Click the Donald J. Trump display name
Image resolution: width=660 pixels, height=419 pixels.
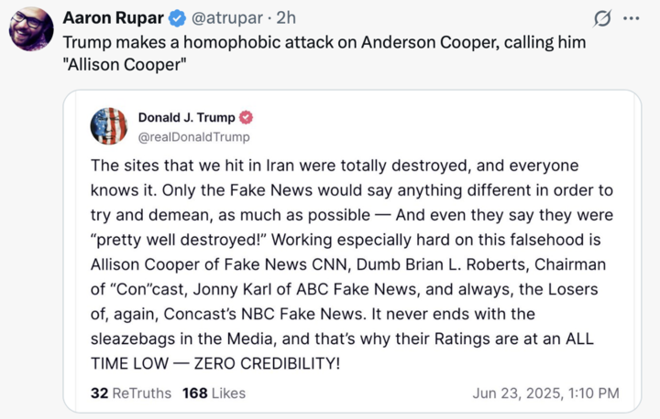point(186,118)
